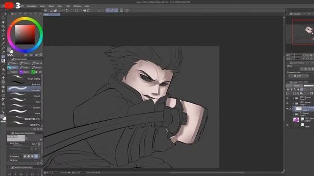Choose the Gaussian brush

tap(24, 106)
